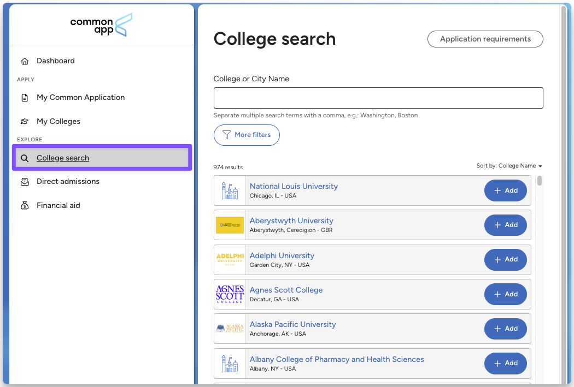Click the Albany College of Pharmacy building icon
Screen dimensions: 574x387
pyautogui.click(x=230, y=363)
